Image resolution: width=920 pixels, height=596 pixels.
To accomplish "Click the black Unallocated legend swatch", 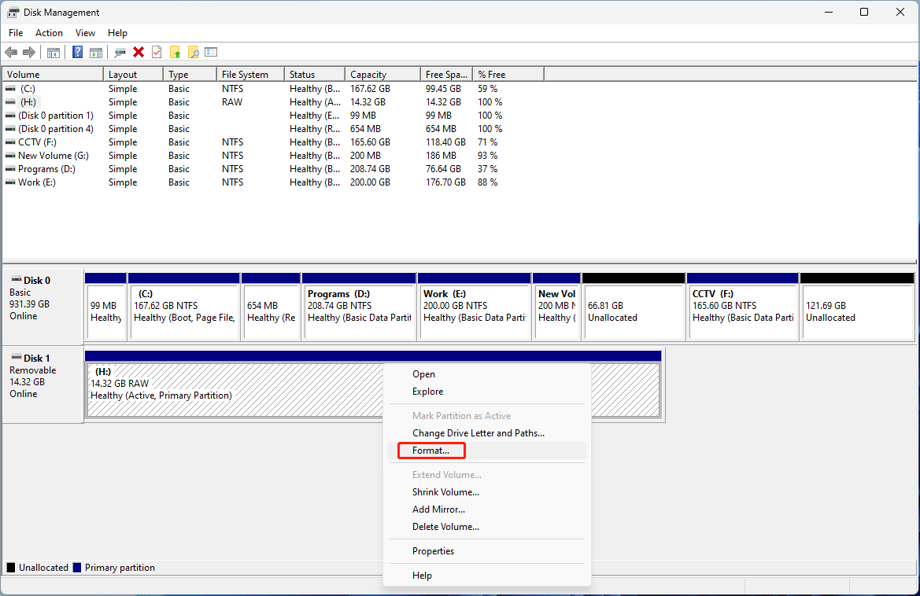I will tap(10, 567).
